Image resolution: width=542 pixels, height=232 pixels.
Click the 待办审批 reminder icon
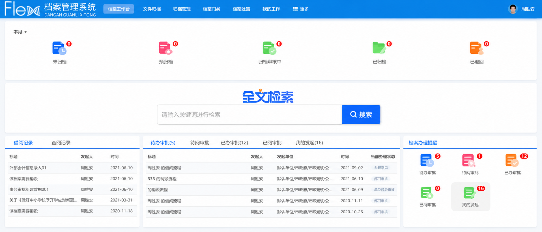pyautogui.click(x=427, y=161)
